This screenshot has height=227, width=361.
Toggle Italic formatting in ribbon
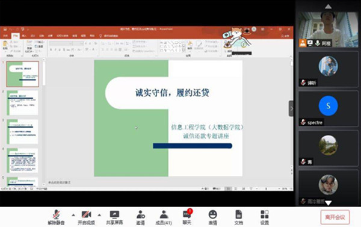point(55,49)
